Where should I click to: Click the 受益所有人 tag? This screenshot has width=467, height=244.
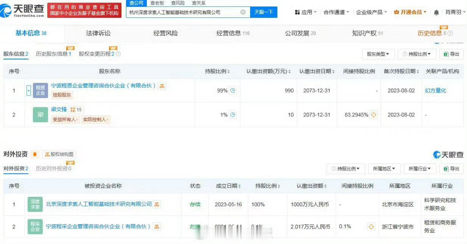[x=65, y=120]
